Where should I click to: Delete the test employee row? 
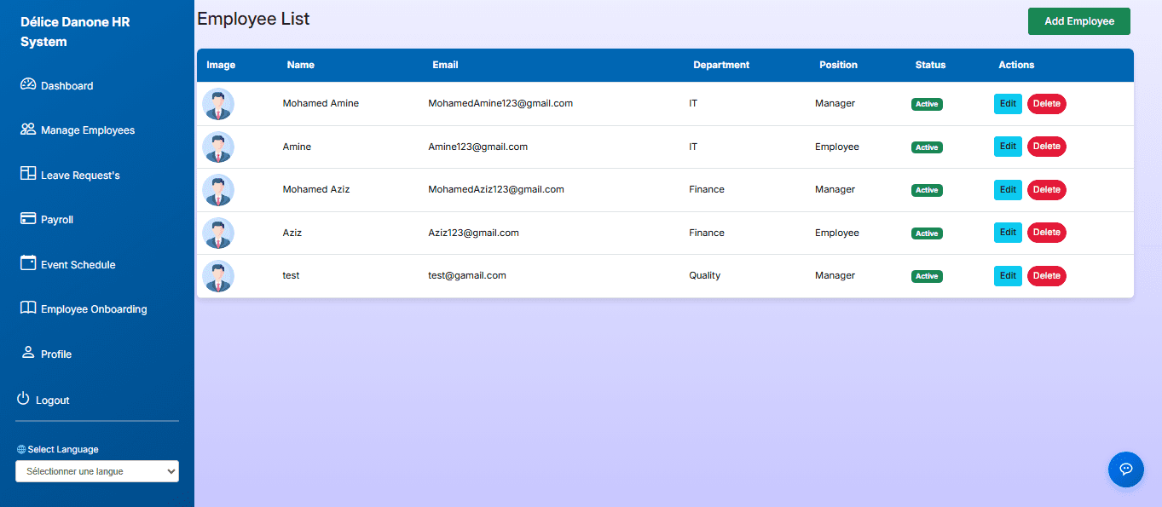[1047, 275]
